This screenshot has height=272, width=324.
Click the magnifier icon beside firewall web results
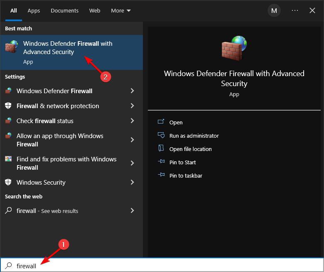tap(8, 210)
